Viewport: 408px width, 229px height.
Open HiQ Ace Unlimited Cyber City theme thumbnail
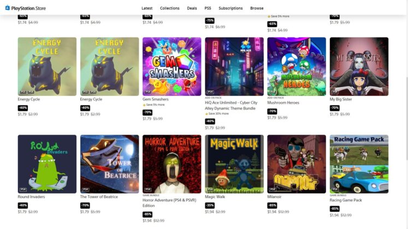[234, 67]
